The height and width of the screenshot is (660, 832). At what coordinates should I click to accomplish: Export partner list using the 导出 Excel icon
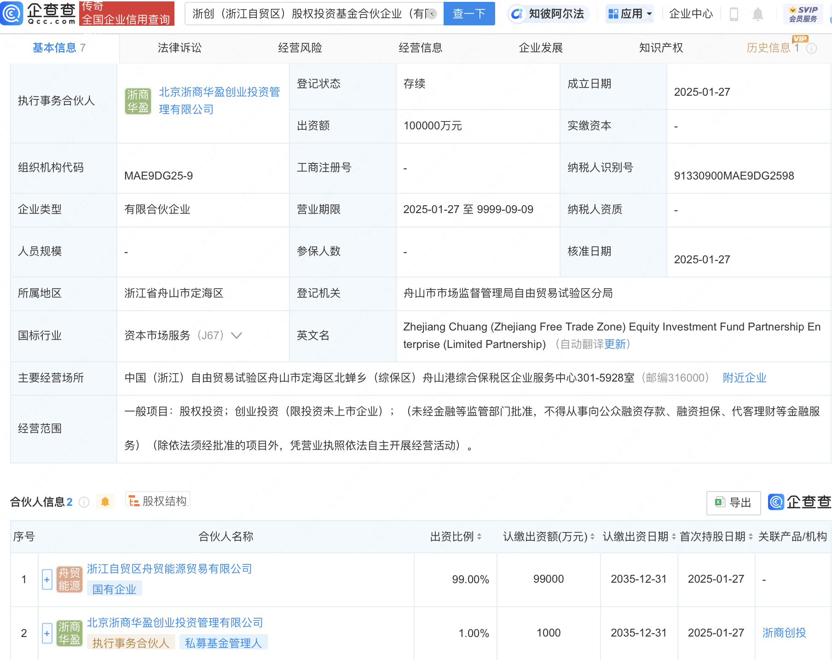coord(733,503)
